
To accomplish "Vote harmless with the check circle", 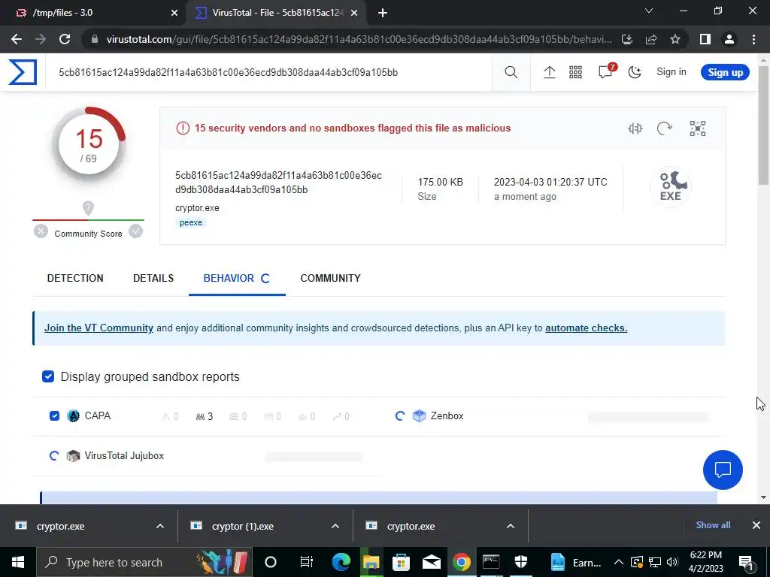I will point(135,231).
